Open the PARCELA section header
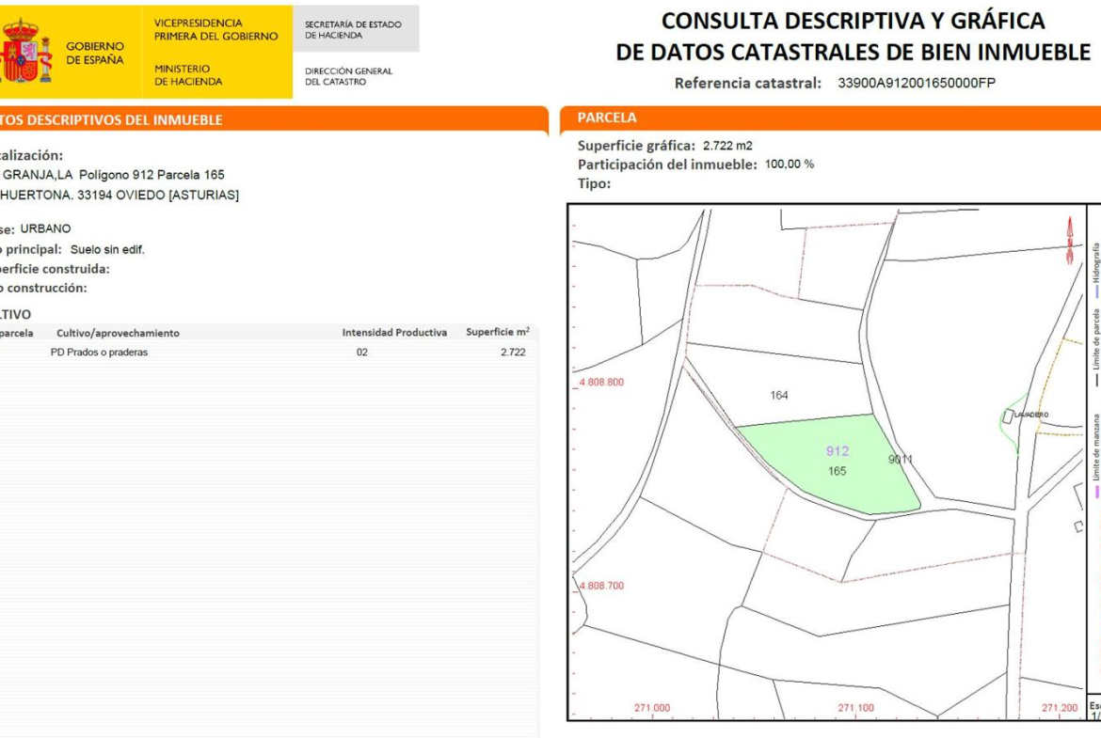 tap(607, 118)
